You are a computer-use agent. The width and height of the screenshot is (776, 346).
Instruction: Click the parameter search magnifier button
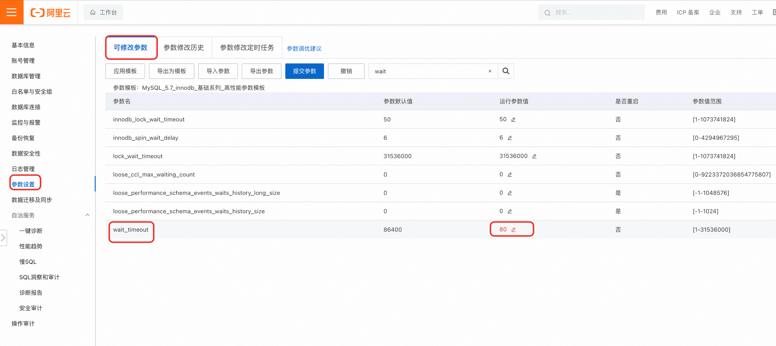point(506,71)
